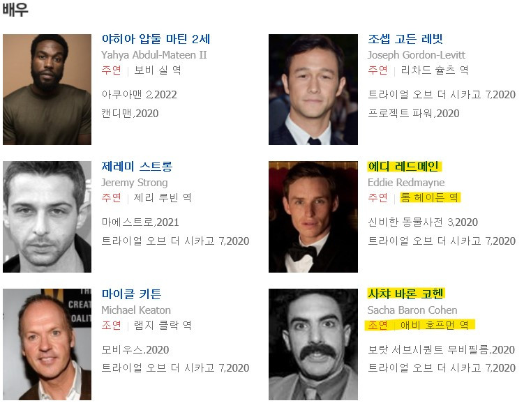The height and width of the screenshot is (410, 524).
Task: Open the film 캔디맨, 2020
Action: (130, 114)
